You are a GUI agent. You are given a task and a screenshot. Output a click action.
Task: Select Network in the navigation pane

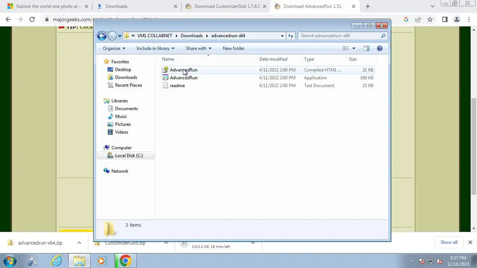point(120,171)
